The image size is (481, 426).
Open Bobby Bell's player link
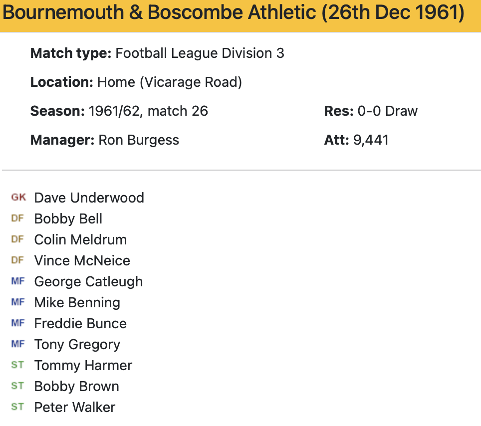[x=68, y=218]
